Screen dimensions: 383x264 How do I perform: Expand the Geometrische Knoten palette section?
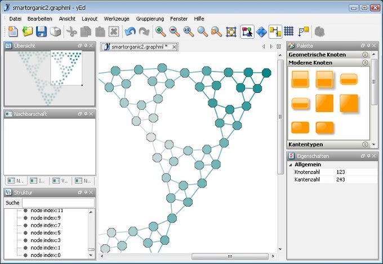click(365, 55)
